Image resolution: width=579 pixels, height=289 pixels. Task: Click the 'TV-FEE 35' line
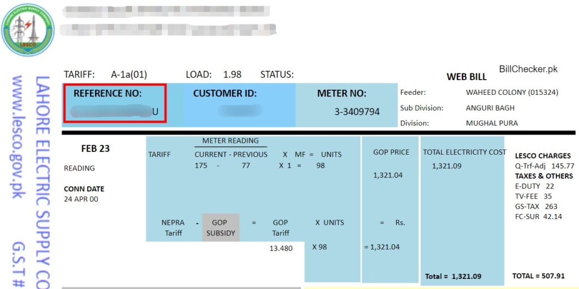pos(533,196)
